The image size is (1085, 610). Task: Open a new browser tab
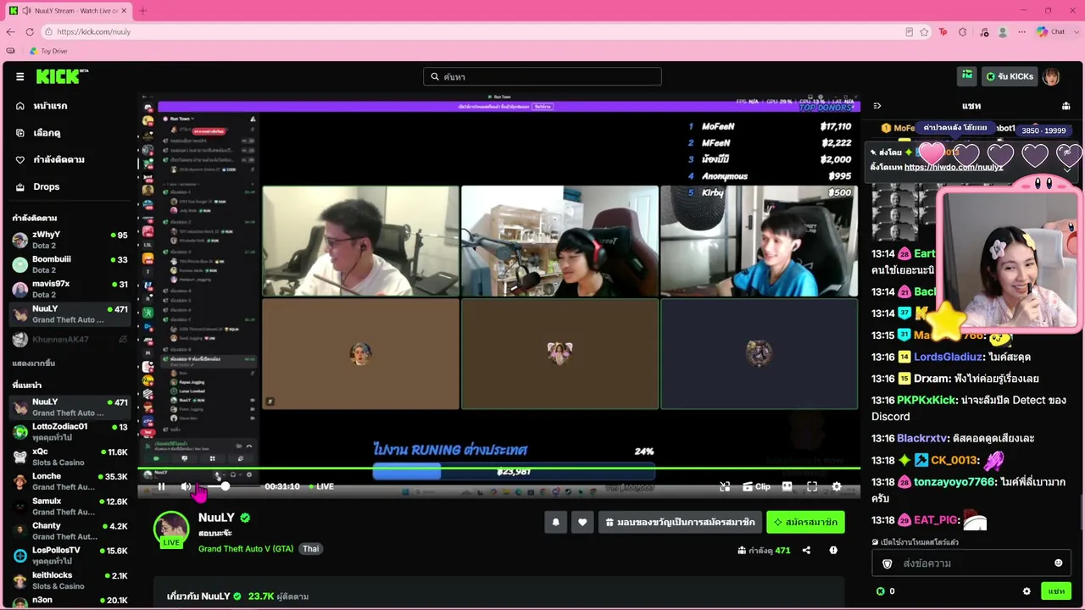(x=142, y=10)
